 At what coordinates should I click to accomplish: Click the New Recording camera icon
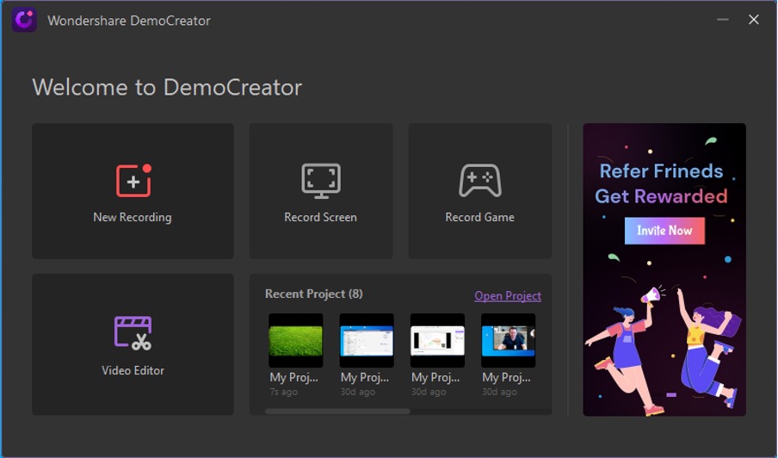coord(133,181)
